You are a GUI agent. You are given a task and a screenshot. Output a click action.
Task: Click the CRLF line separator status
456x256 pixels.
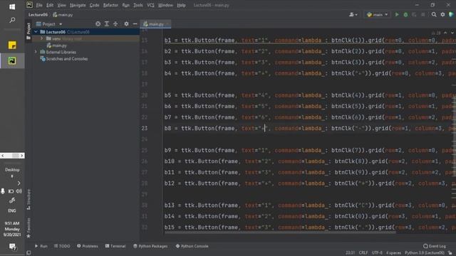363,253
